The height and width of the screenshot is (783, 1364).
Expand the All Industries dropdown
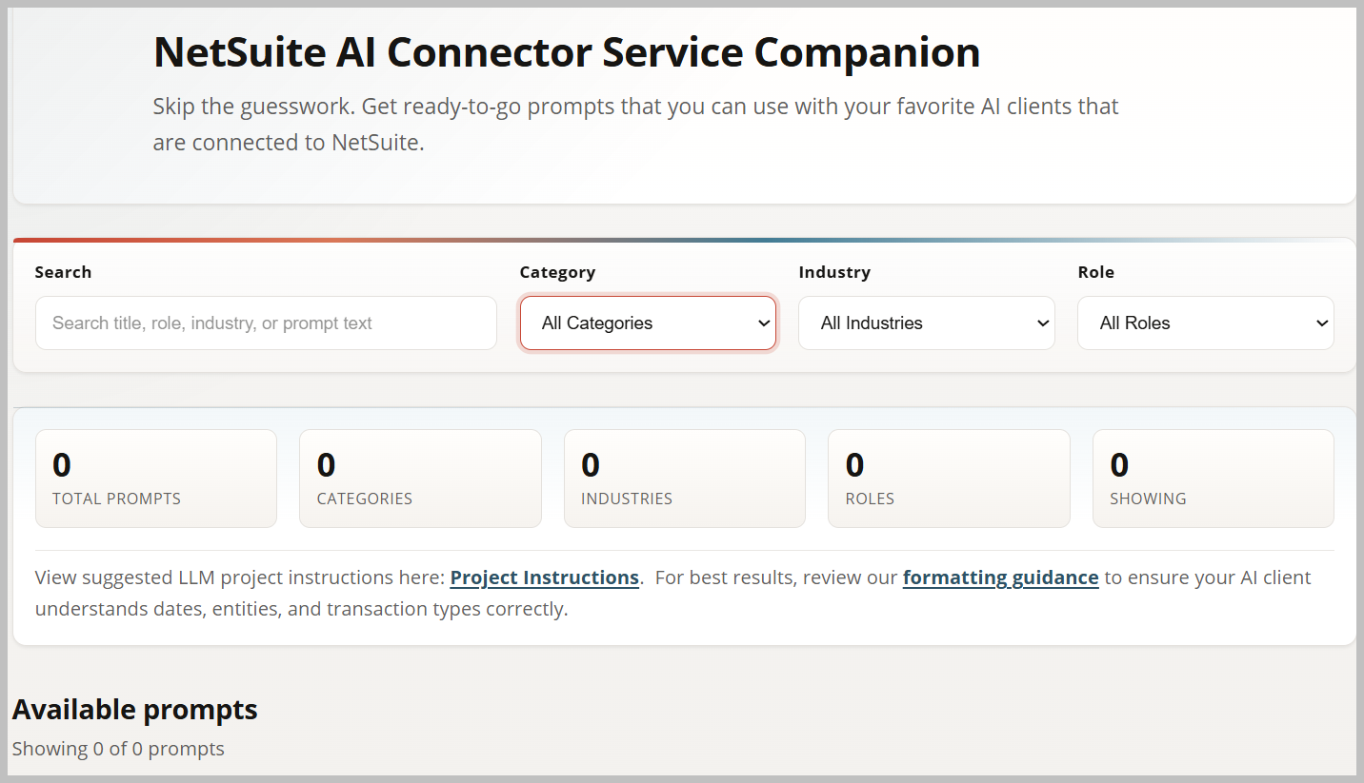[927, 323]
